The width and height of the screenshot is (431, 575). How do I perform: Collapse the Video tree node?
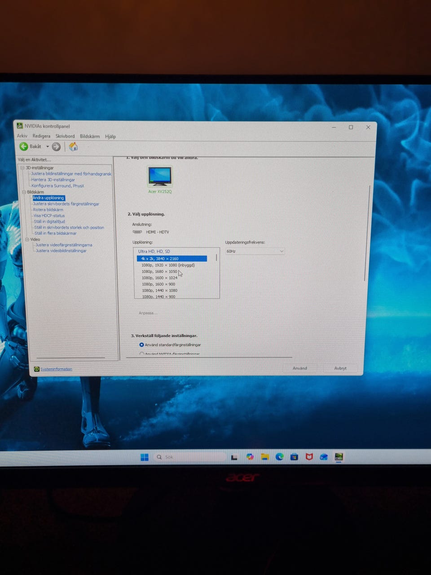27,239
